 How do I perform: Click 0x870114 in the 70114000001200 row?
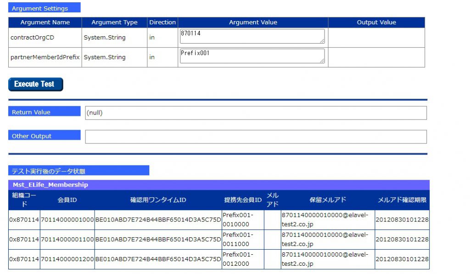tap(24, 259)
